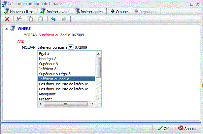Click the Groupe arrow button
This screenshot has width=203, height=134.
pos(119,12)
